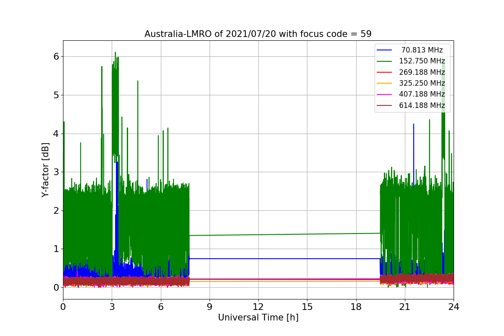
Task: Click the blue legend line sample
Action: coord(385,50)
